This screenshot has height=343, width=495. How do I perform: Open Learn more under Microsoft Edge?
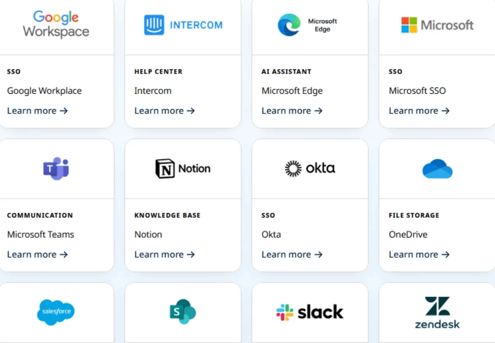pos(292,111)
